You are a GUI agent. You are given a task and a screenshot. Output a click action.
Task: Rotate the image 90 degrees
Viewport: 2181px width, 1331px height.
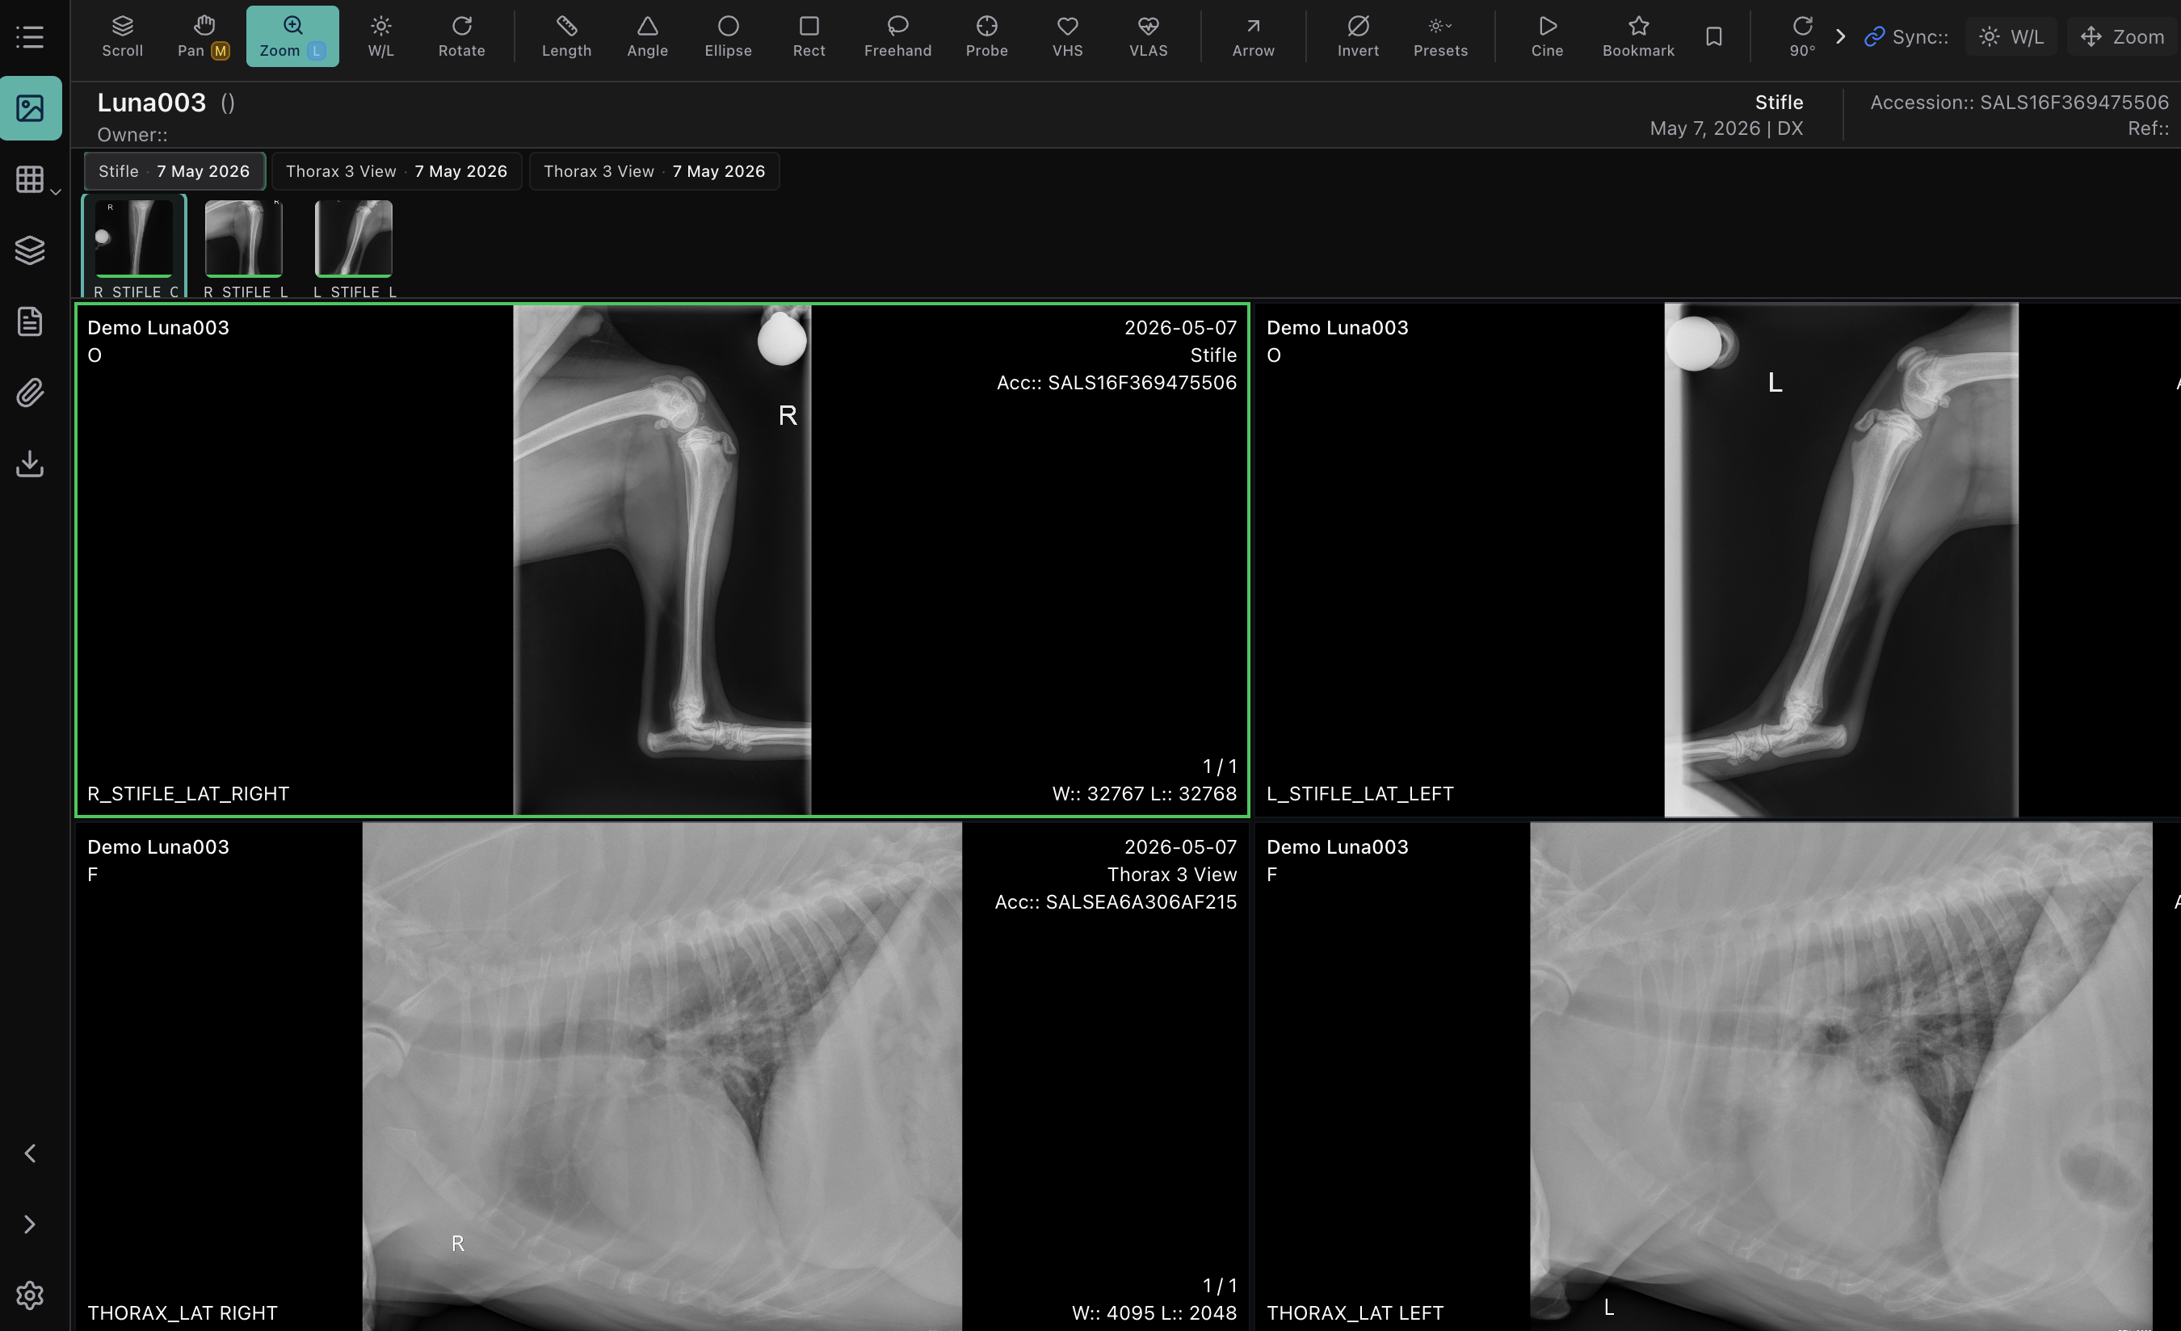1802,36
